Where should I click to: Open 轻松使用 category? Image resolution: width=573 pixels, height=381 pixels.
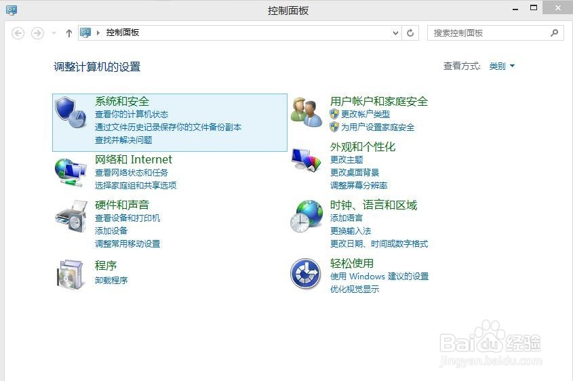point(352,263)
